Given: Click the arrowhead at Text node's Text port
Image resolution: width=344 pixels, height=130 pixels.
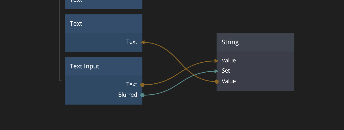Looking at the screenshot, I should (x=143, y=42).
